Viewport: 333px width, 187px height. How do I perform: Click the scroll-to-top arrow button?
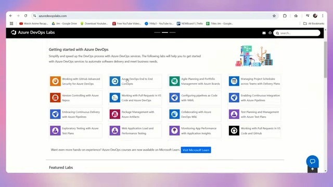[x=312, y=169]
